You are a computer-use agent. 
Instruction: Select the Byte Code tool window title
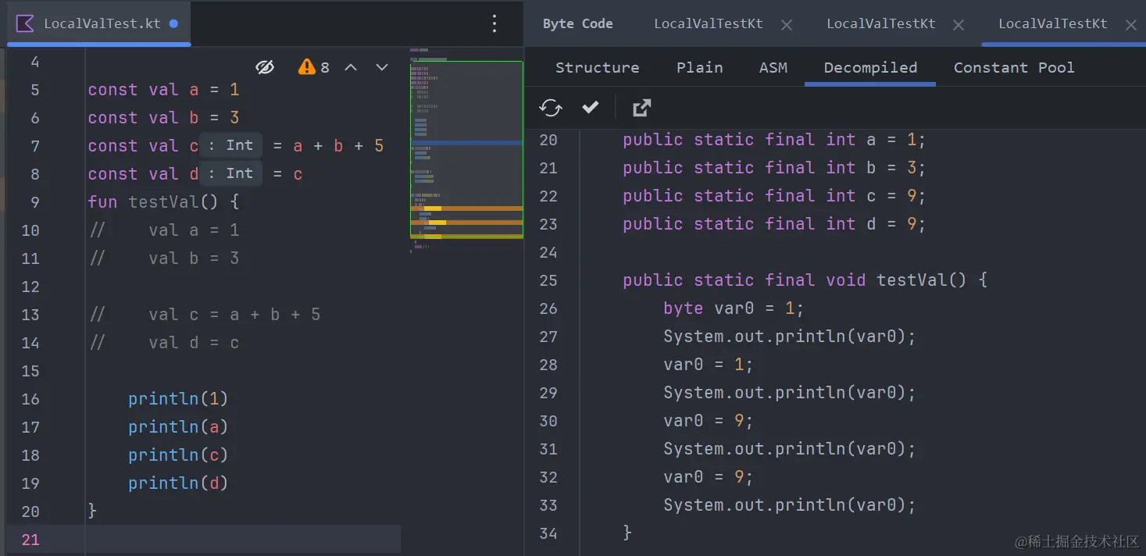[577, 23]
